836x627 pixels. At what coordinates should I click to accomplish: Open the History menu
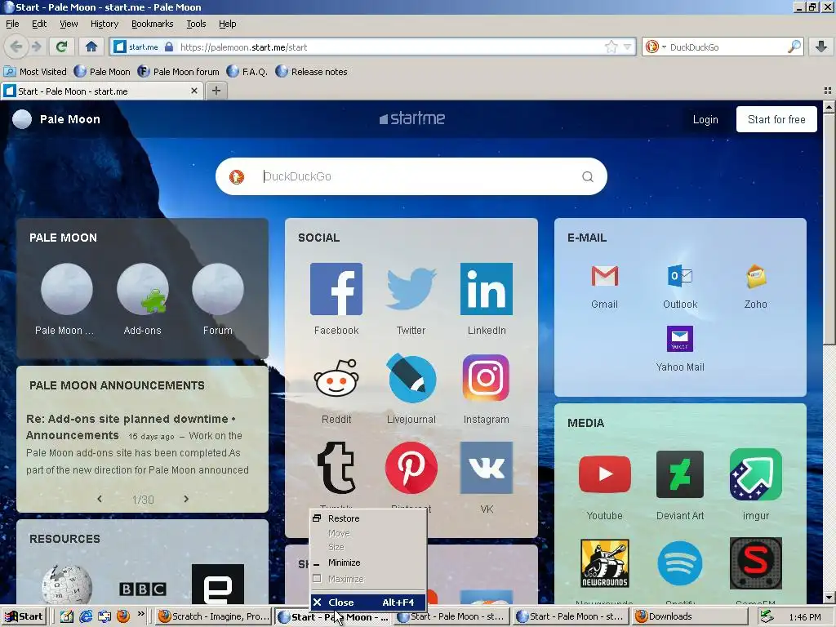tap(104, 24)
